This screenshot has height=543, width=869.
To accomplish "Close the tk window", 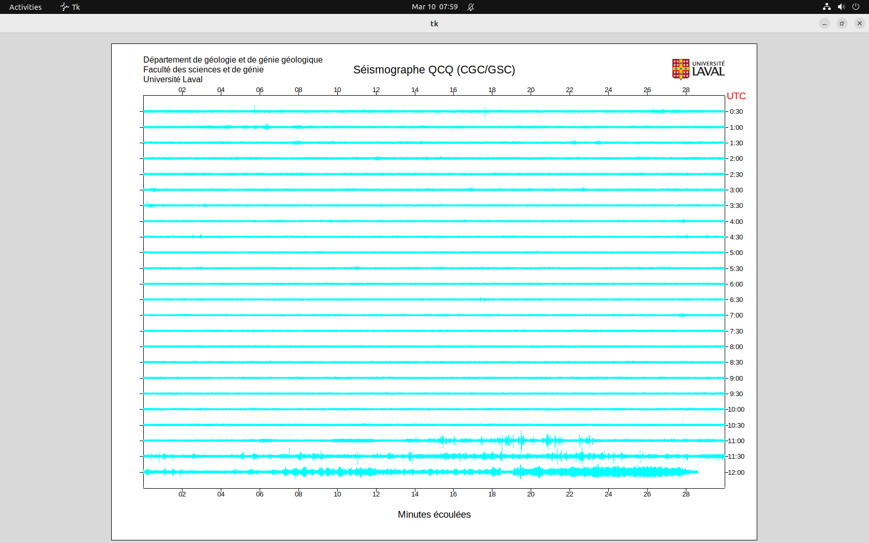I will pos(860,23).
